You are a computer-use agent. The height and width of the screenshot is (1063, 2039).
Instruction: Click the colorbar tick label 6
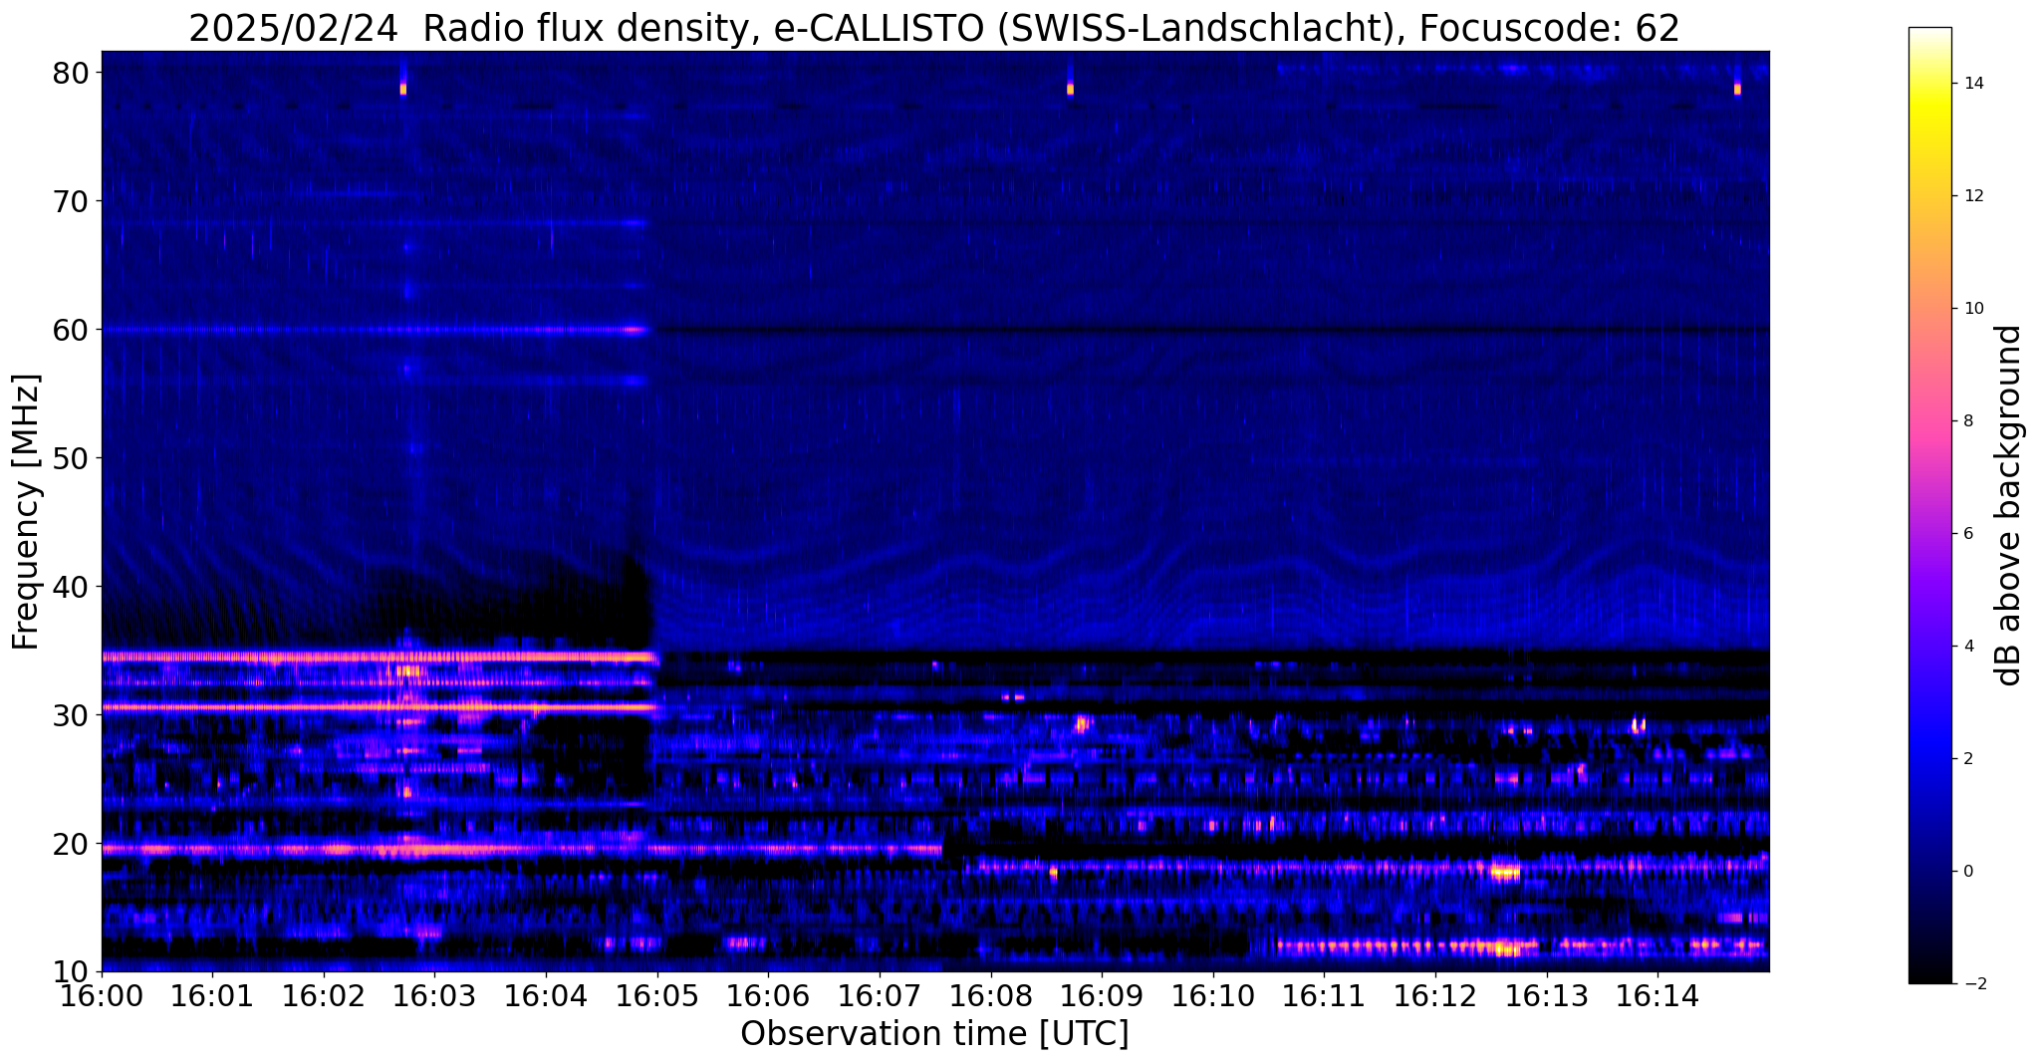tap(1967, 534)
